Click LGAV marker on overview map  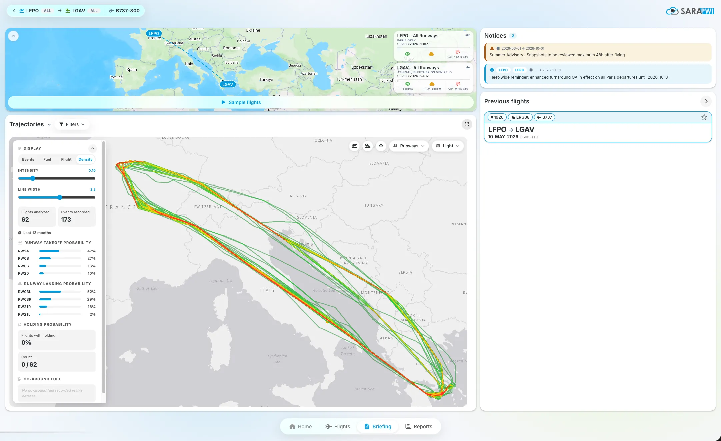[x=228, y=84]
